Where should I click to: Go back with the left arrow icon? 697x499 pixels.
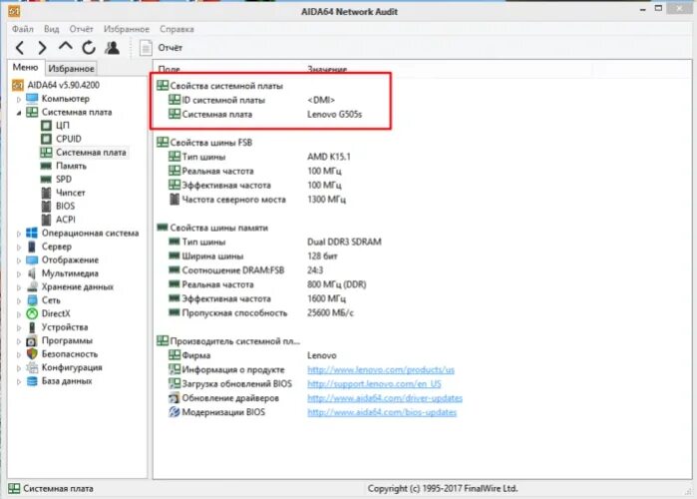coord(20,48)
